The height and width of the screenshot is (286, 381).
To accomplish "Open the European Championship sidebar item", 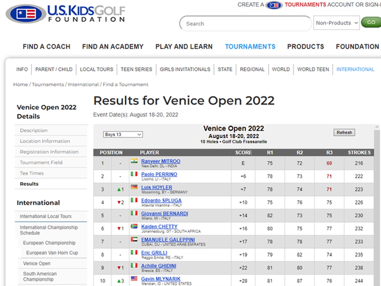I will click(x=49, y=243).
